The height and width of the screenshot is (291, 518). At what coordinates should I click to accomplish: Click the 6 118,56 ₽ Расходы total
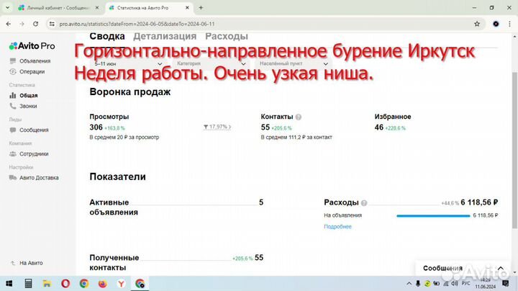pyautogui.click(x=479, y=202)
